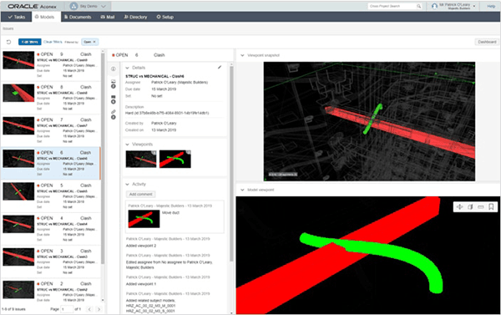Click the pencil edit icon in Details

(220, 67)
